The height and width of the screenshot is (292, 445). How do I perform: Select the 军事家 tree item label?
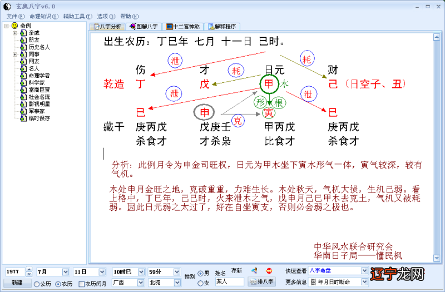click(37, 111)
